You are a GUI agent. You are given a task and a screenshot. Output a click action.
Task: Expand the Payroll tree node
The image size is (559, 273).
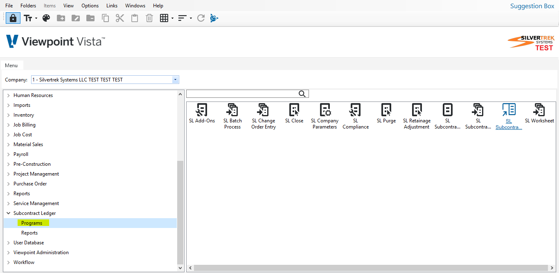tap(8, 154)
